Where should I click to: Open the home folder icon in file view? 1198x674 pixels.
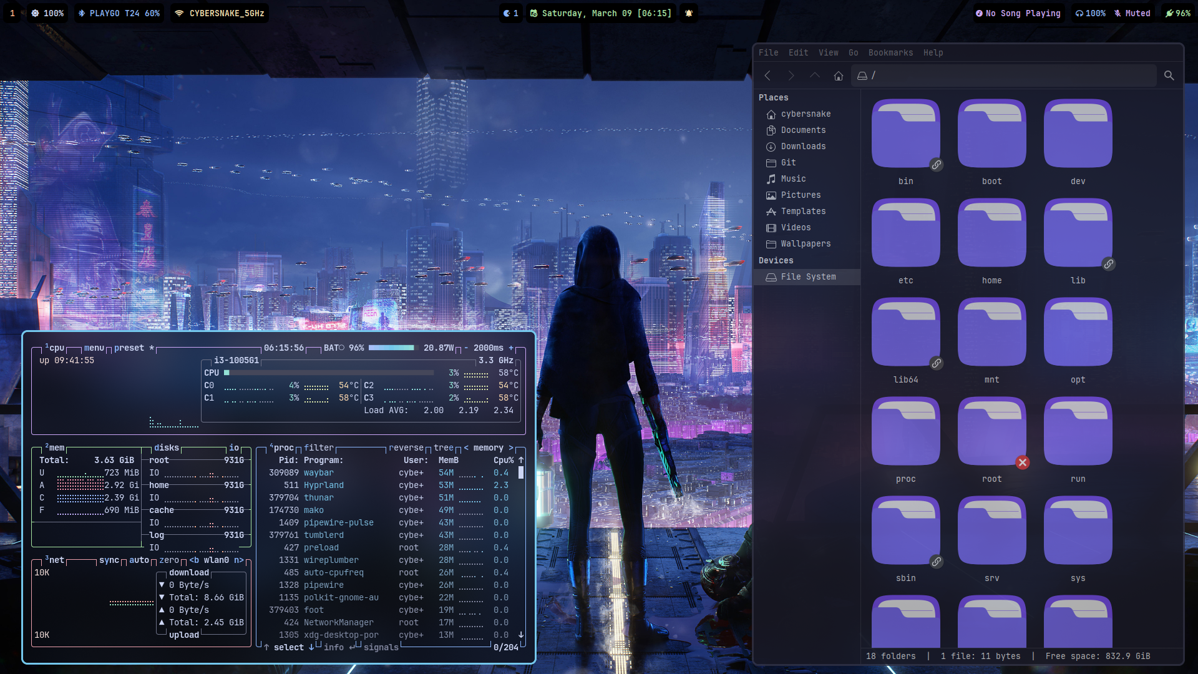pos(992,233)
